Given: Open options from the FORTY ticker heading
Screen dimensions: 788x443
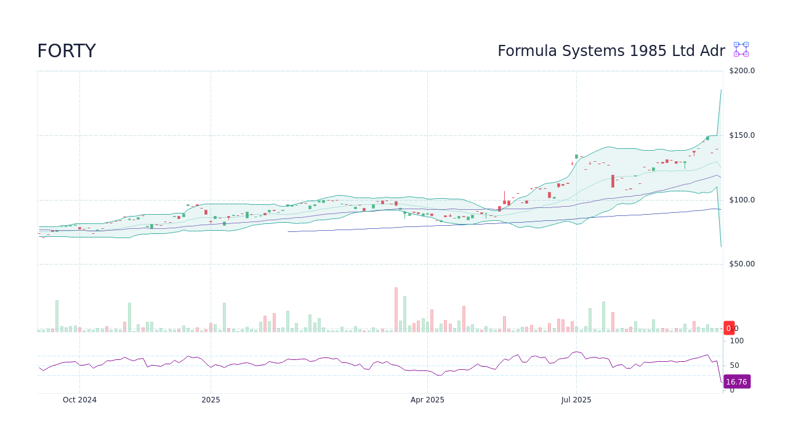Looking at the screenshot, I should [66, 50].
